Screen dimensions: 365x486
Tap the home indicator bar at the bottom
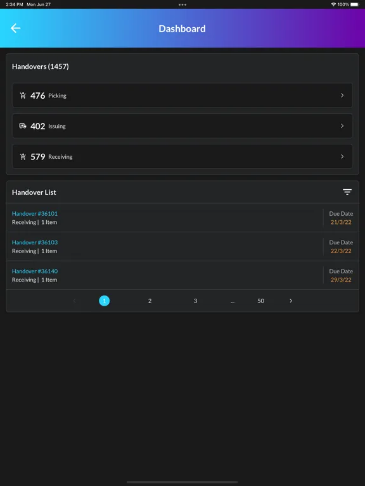(182, 482)
